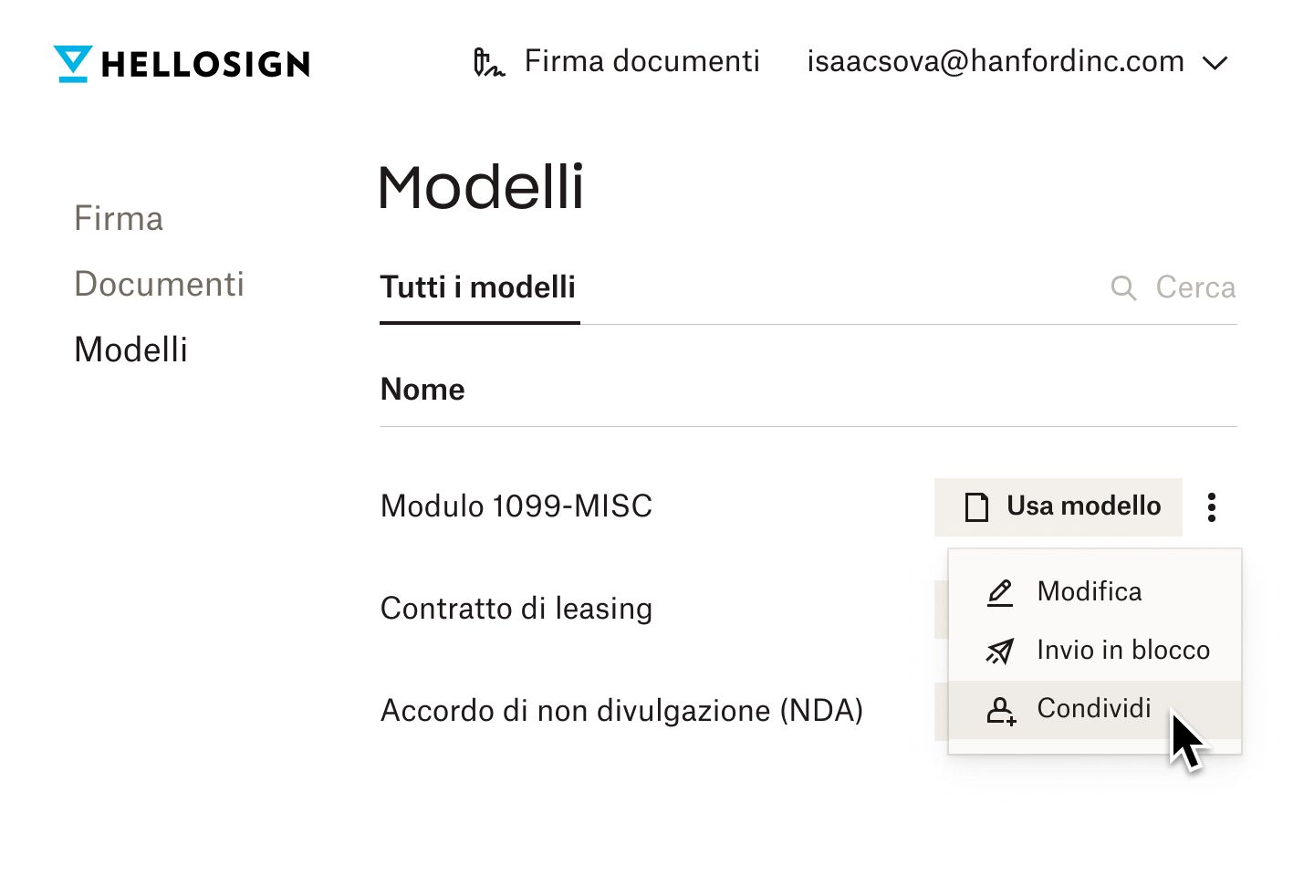Click the Invio in blocco paper-plane icon
Viewport: 1314px width, 876px height.
[x=1000, y=651]
